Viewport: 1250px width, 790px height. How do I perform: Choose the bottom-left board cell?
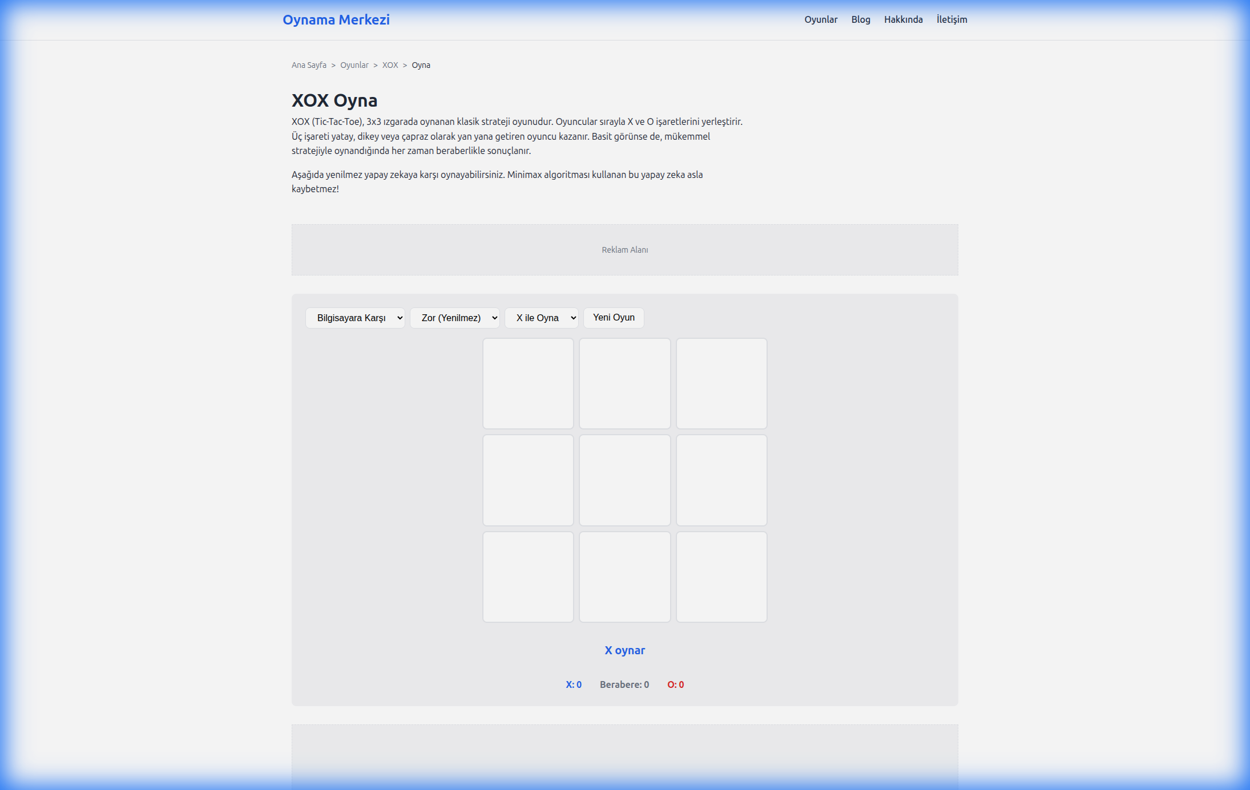[528, 577]
